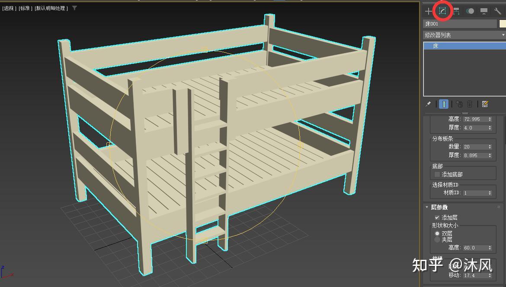Click the 底部 group label

click(437, 166)
